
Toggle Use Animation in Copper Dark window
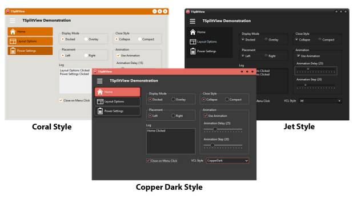[215, 116]
